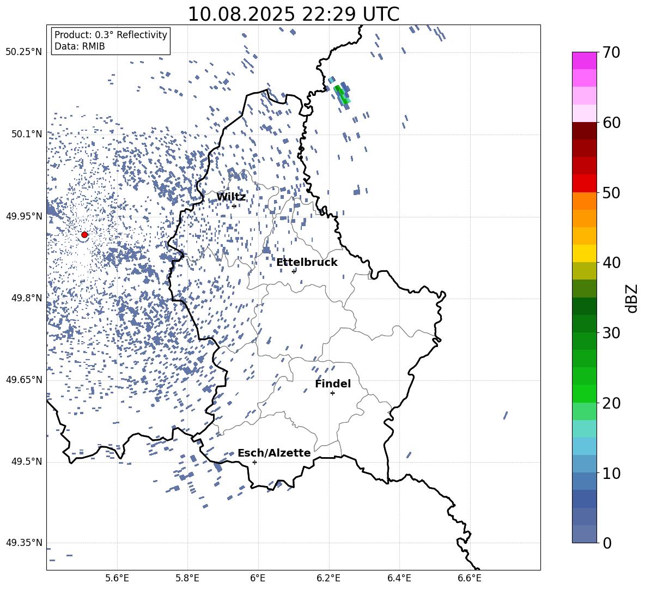Click the latitude label '50.25°N'
The image size is (645, 589).
24,52
